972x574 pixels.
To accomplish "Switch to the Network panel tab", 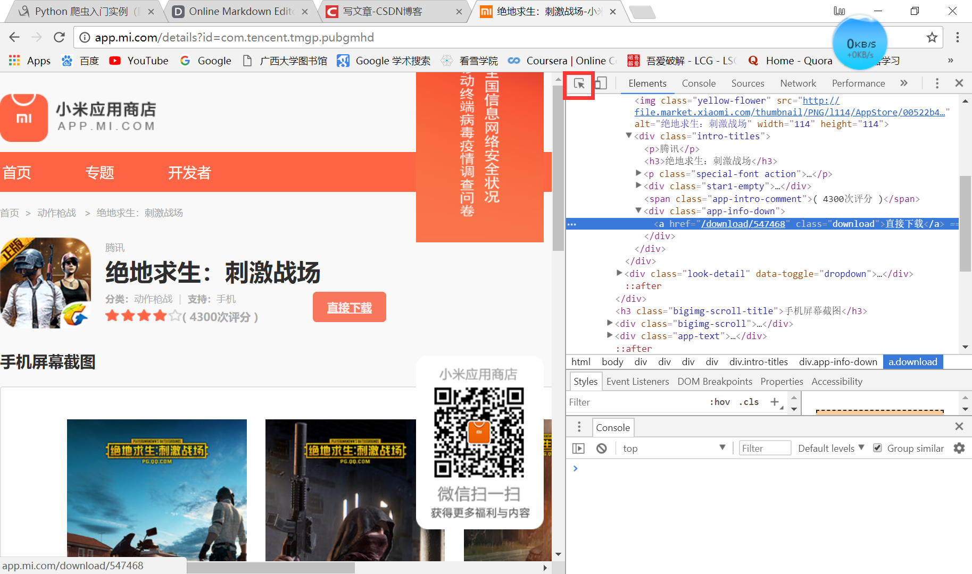I will [798, 83].
